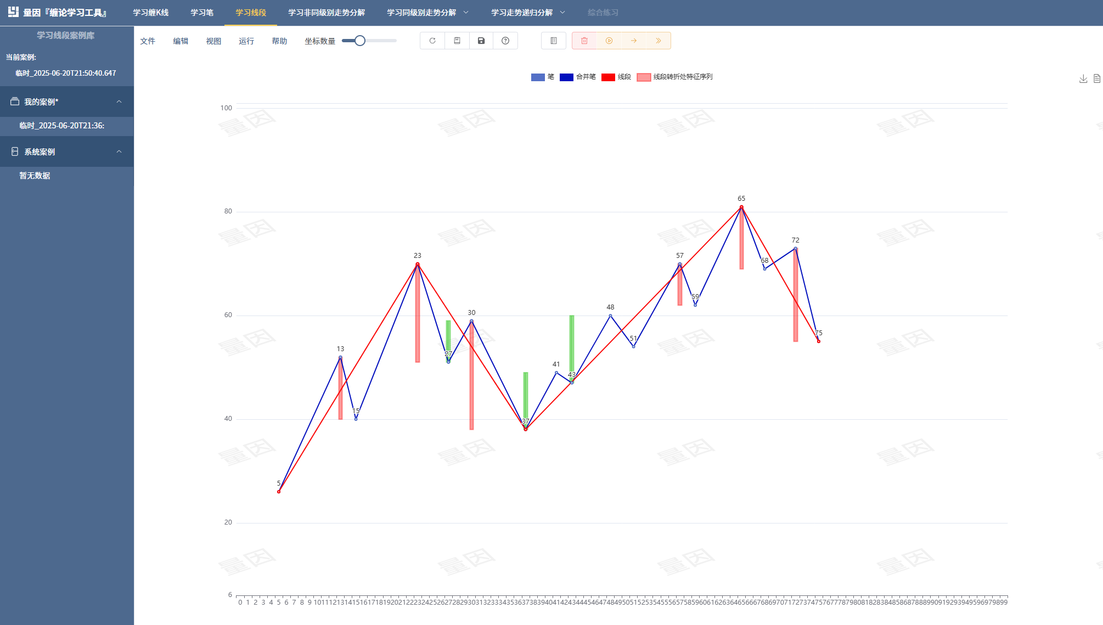The width and height of the screenshot is (1103, 625).
Task: Toggle the 线段 legend series
Action: pyautogui.click(x=616, y=77)
